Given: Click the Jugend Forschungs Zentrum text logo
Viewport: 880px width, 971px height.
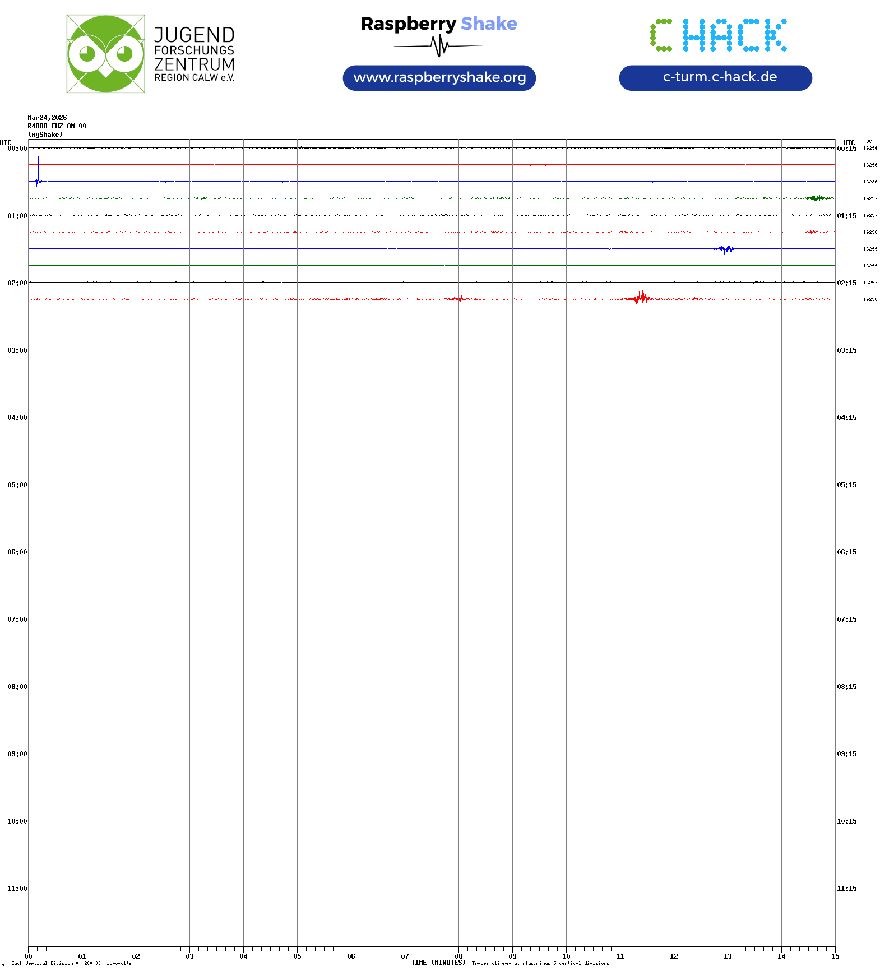Looking at the screenshot, I should pos(194,54).
